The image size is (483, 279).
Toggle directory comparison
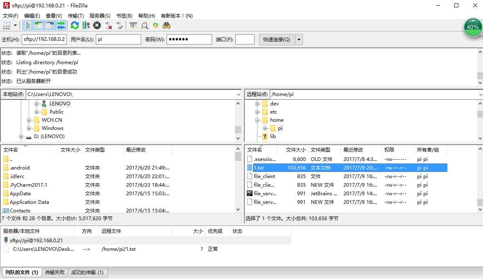click(144, 25)
